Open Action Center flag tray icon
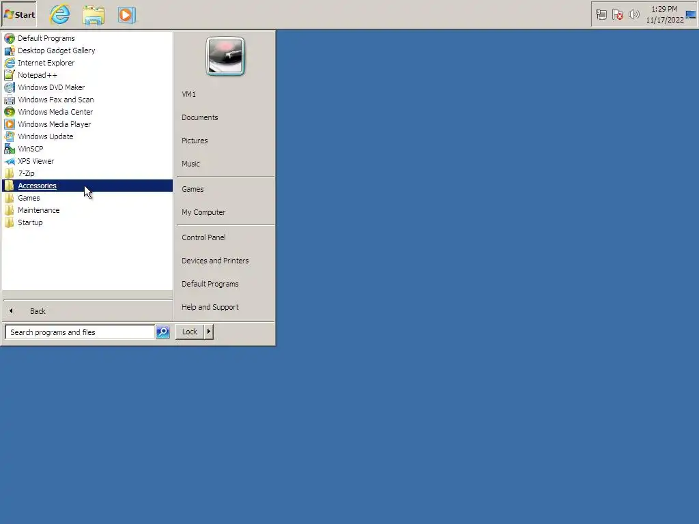Viewport: 699px width, 524px height. (617, 15)
